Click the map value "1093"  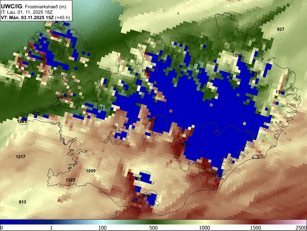[x=237, y=55]
